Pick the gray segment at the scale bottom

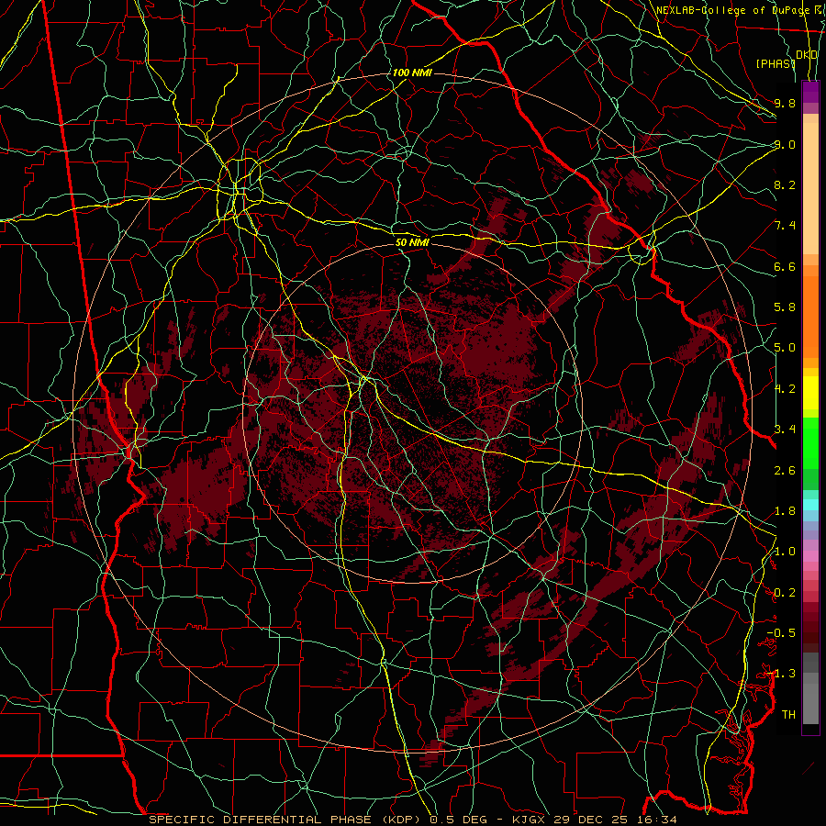click(x=810, y=703)
